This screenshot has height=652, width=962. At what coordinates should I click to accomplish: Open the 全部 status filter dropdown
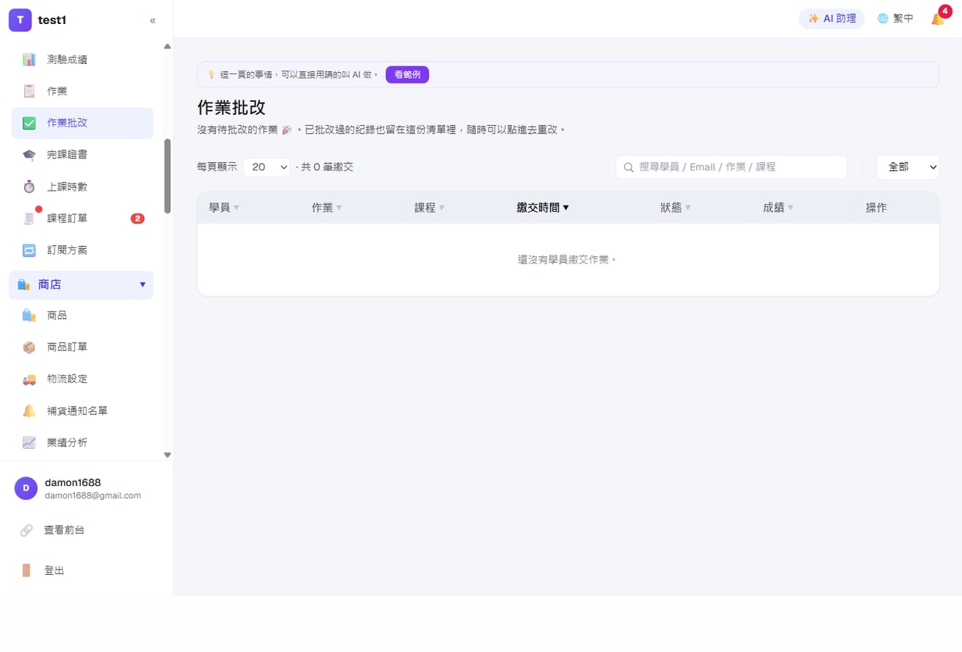point(907,167)
